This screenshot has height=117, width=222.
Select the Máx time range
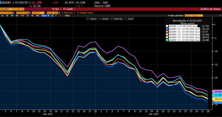(37, 16)
